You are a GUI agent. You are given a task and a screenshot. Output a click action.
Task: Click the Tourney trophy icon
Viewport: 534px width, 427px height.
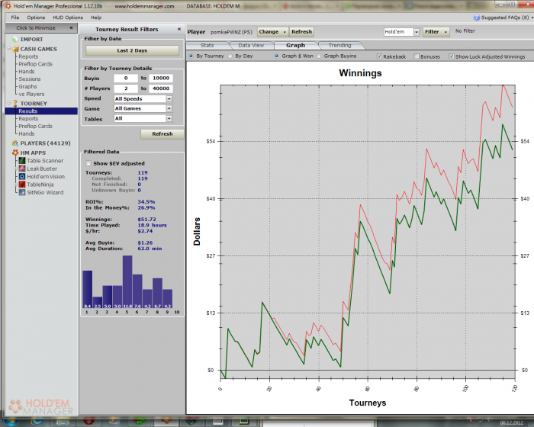15,103
